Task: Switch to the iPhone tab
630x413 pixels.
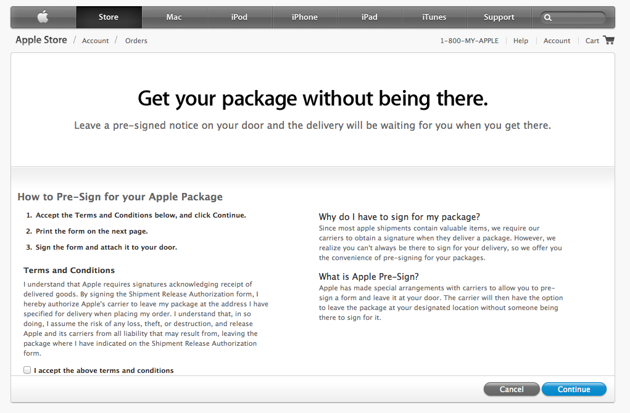Action: click(305, 17)
